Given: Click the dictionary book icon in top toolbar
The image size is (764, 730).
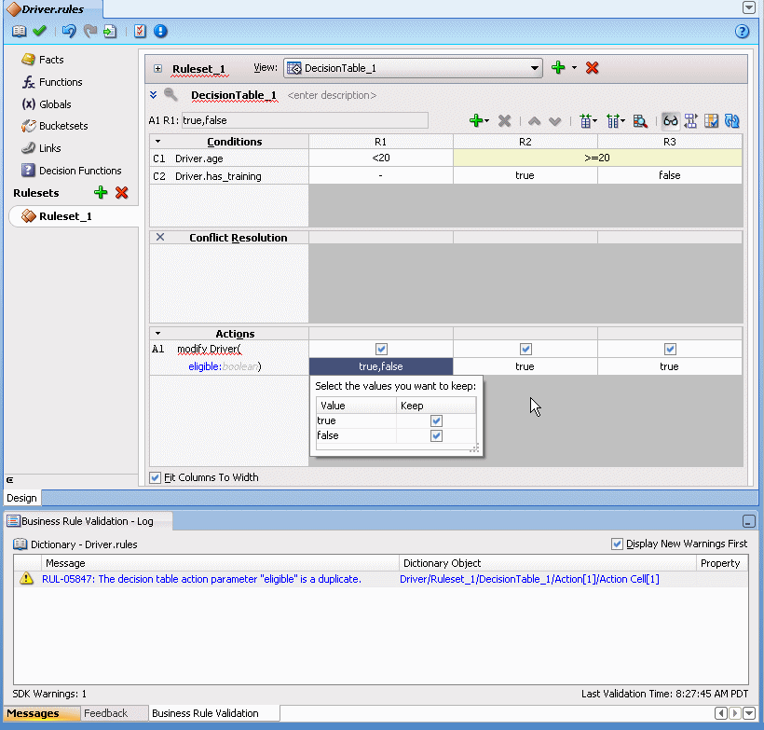Looking at the screenshot, I should point(19,31).
